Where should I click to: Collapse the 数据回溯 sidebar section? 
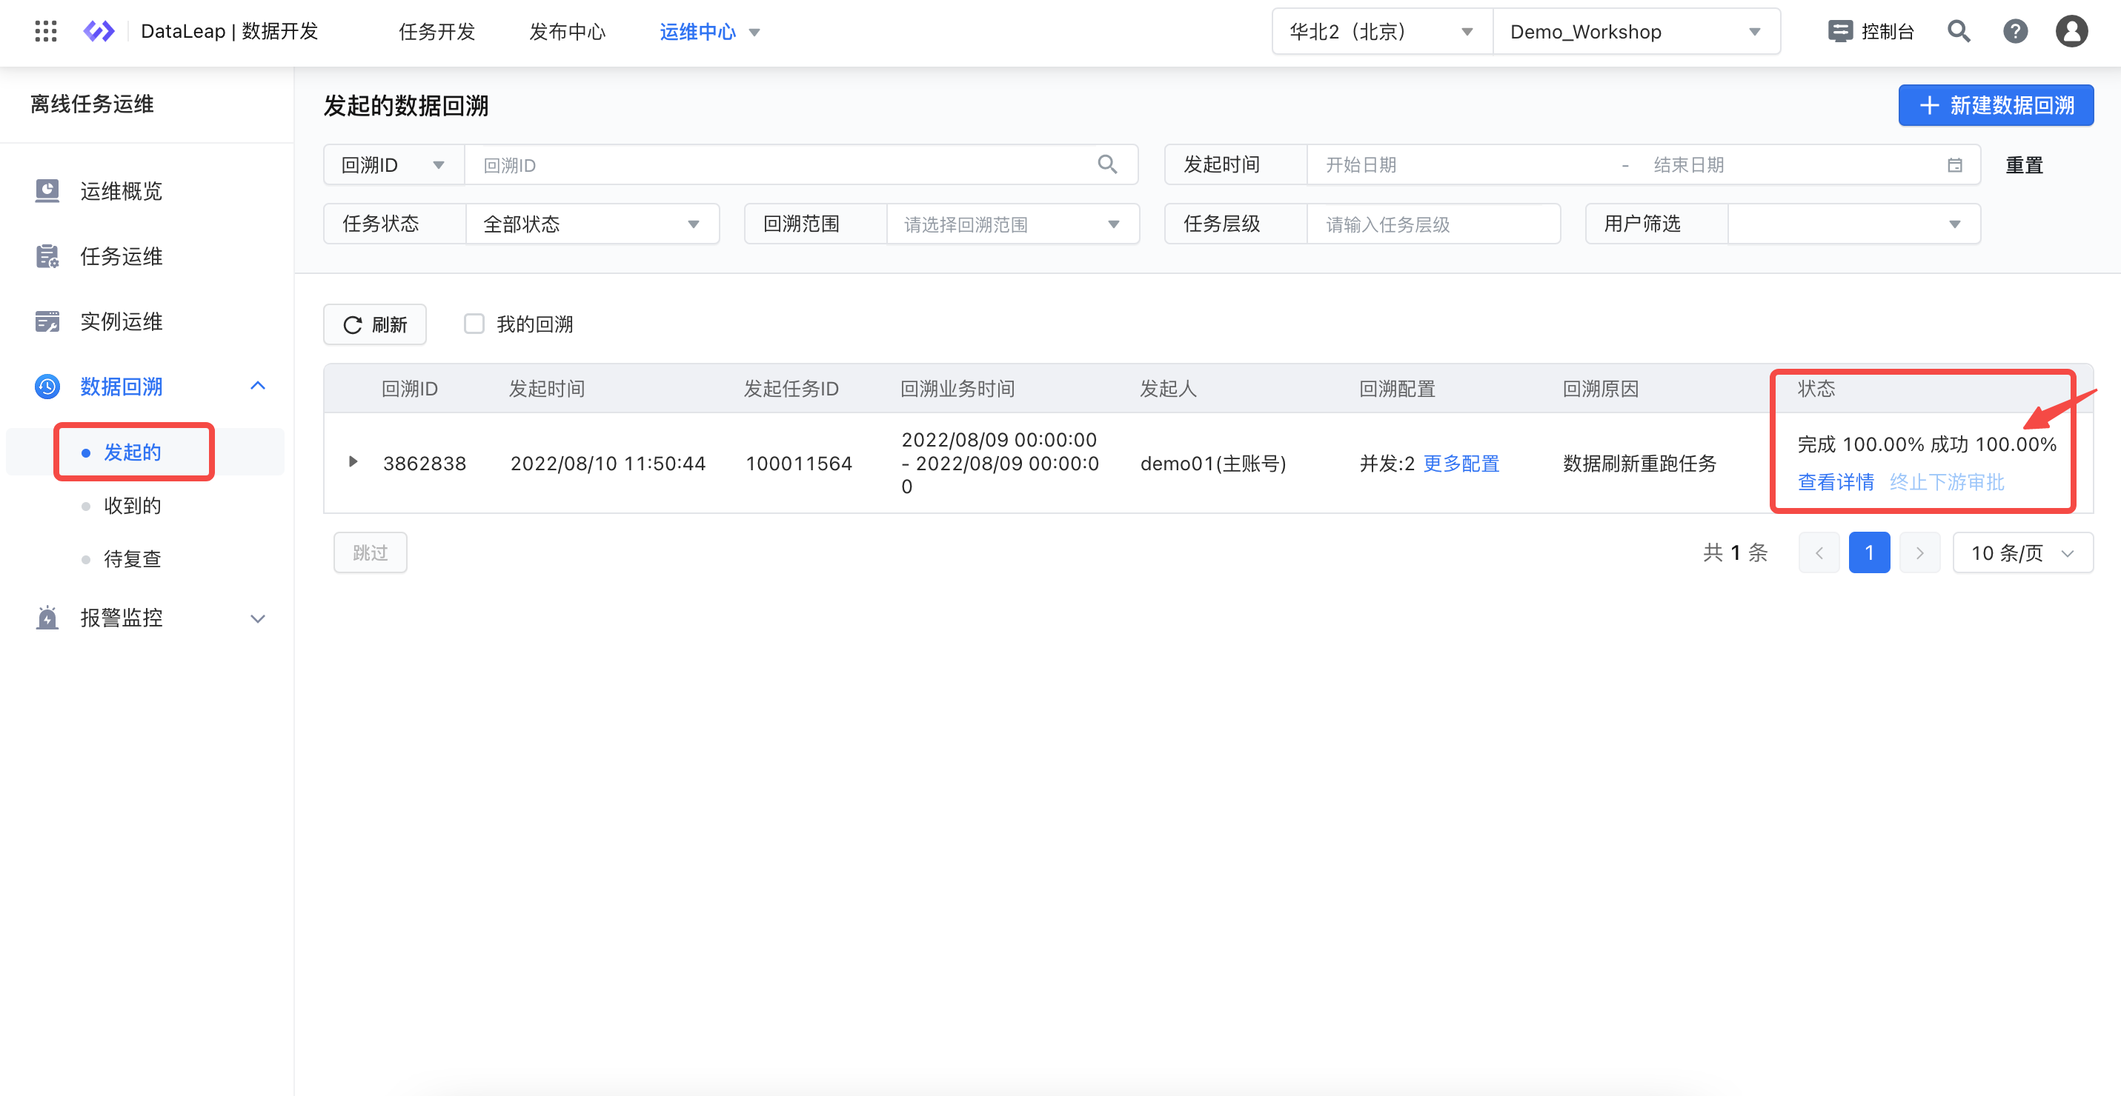click(x=258, y=386)
